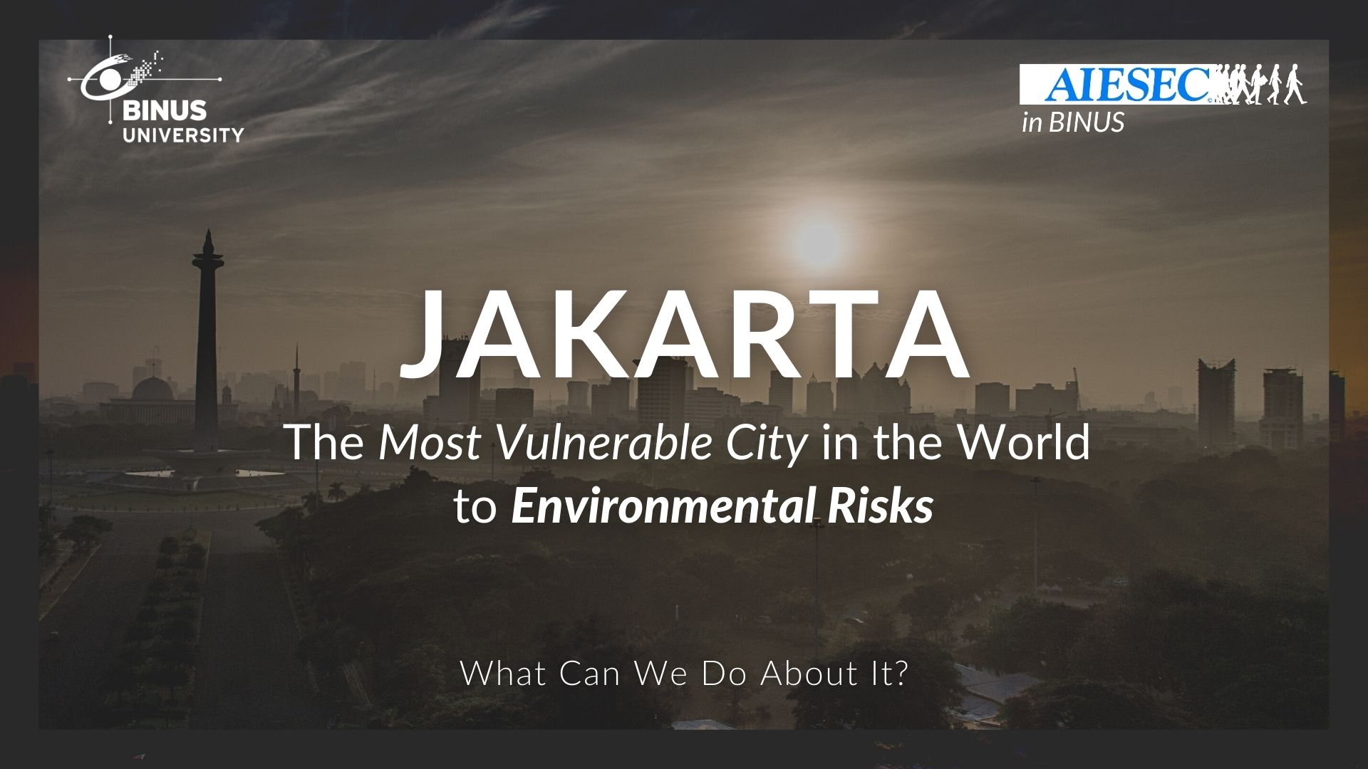Image resolution: width=1368 pixels, height=769 pixels.
Task: Click the BINUS University logo
Action: (156, 90)
